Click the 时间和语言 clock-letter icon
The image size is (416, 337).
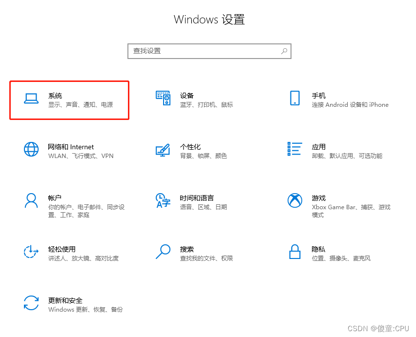(163, 200)
